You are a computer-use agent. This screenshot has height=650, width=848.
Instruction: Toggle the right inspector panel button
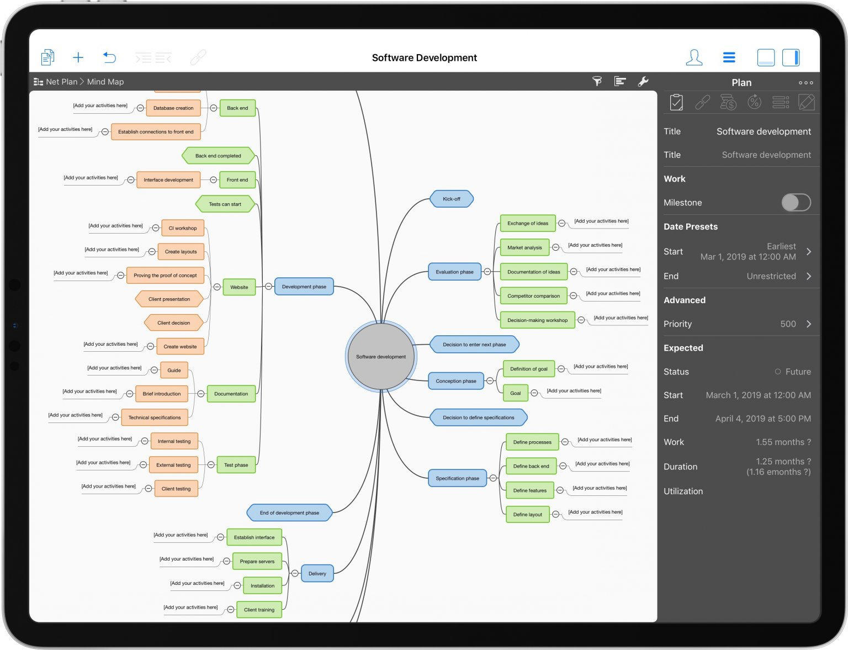791,57
